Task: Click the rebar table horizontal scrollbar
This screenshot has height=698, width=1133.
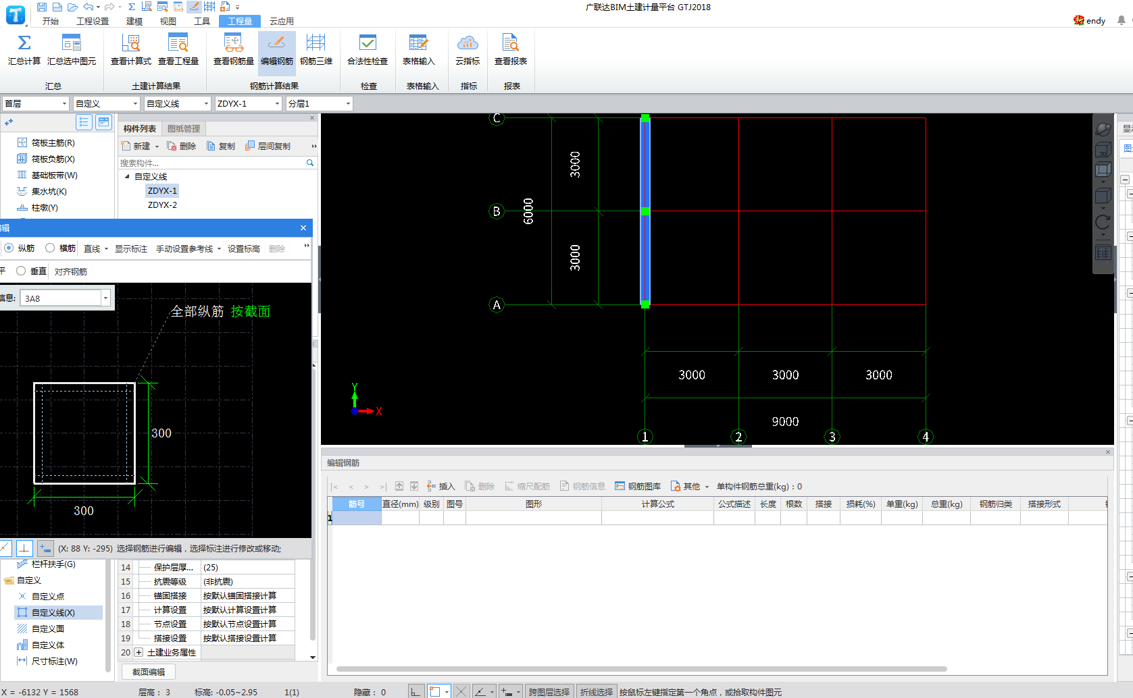Action: tap(641, 669)
